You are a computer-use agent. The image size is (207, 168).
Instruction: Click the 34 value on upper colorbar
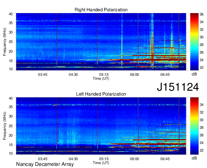202,22
